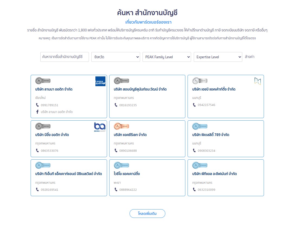Click the phone icon beside 0890106688
The image size is (303, 226).
coord(116,150)
